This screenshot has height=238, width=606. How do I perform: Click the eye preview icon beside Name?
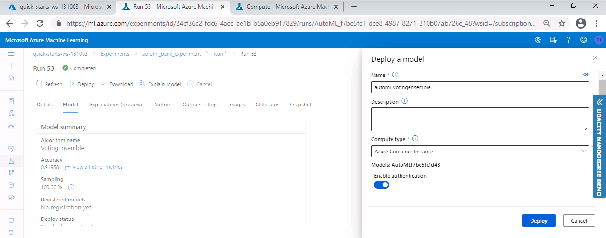pos(586,75)
